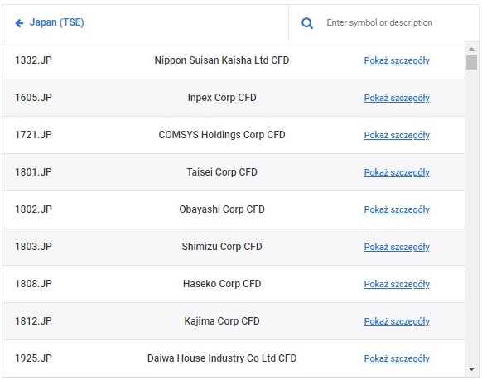Select the 1332.JP symbol
Viewport: 482px width, 380px height.
(x=33, y=60)
